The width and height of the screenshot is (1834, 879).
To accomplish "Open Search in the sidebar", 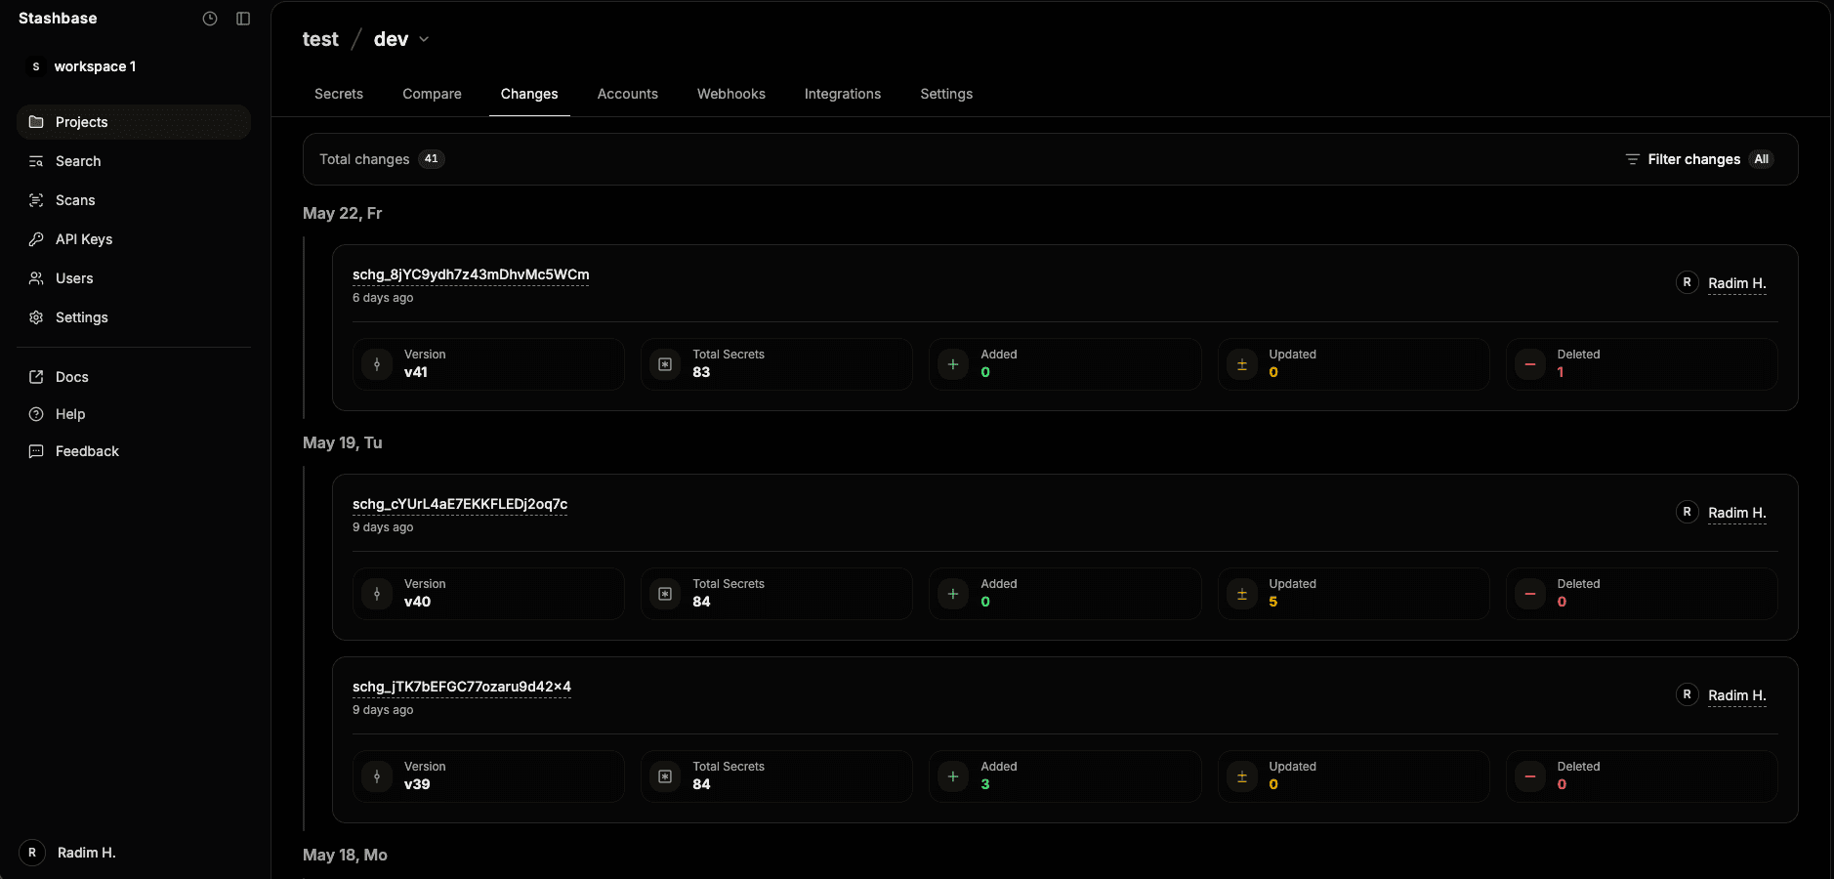I will pyautogui.click(x=134, y=161).
